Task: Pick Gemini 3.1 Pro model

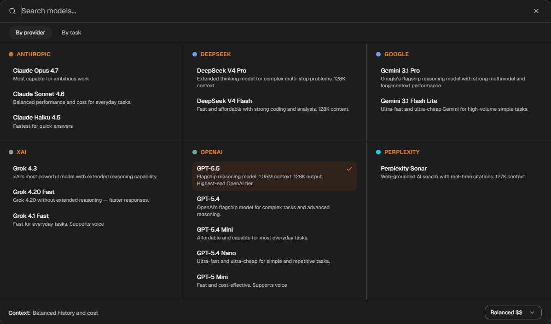Action: [x=458, y=78]
